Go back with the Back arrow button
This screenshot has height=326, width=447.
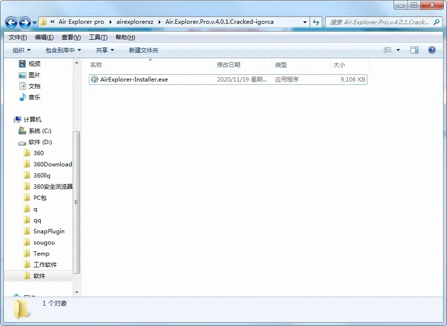(12, 22)
